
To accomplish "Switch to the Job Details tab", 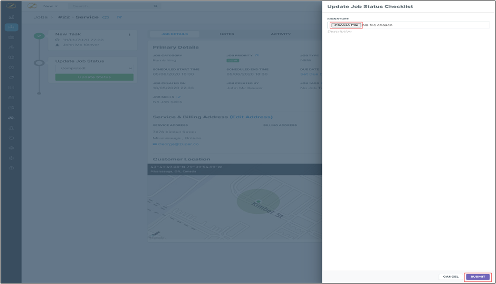I will (x=175, y=34).
